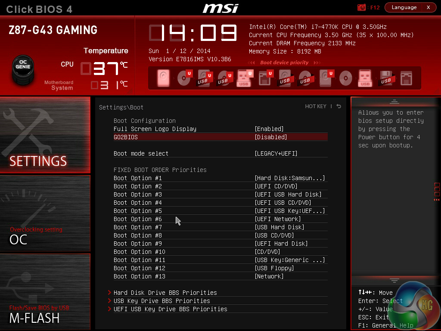Screen dimensions: 441x331
Task: Click the UEFI network boot device icon
Action: pos(265,78)
